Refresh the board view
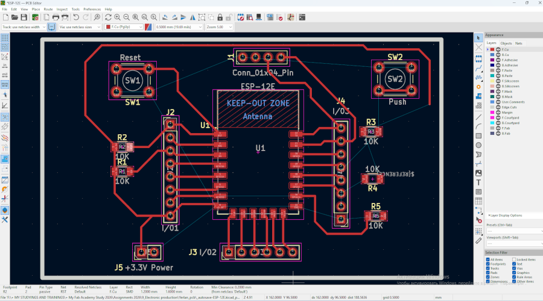The height and width of the screenshot is (301, 543). [x=109, y=17]
